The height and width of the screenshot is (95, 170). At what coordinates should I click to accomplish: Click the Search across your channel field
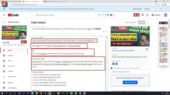pos(62,15)
